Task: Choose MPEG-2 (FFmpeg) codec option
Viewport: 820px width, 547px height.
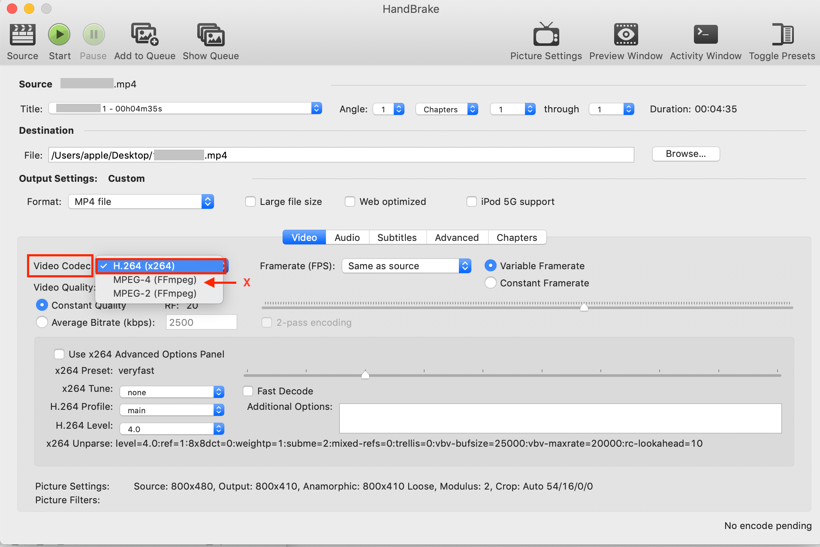Action: click(x=155, y=293)
